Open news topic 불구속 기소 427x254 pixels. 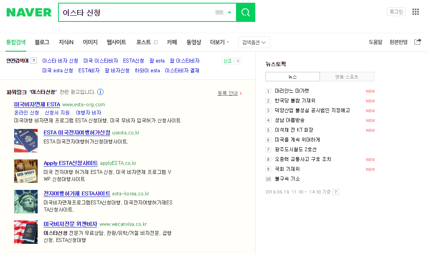pyautogui.click(x=287, y=179)
